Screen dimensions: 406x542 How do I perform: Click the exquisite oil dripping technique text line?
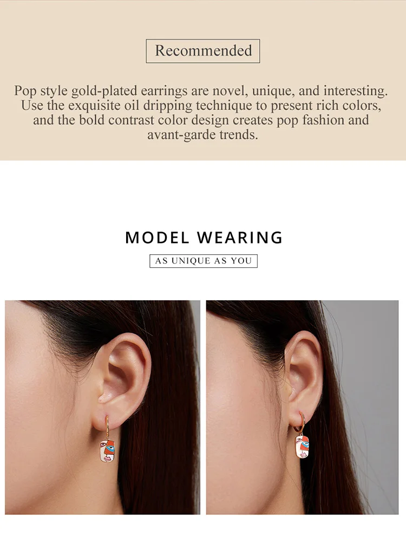tap(201, 106)
